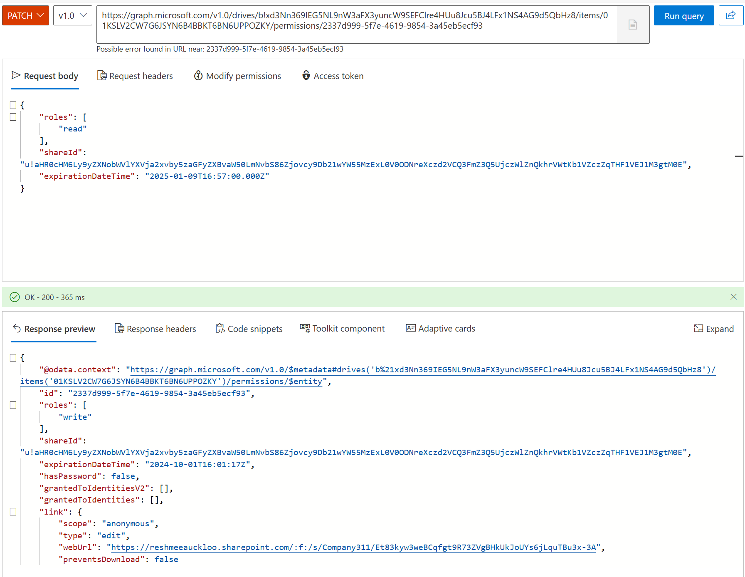Dismiss the OK 200 status message
Image resolution: width=745 pixels, height=577 pixels.
pyautogui.click(x=733, y=297)
